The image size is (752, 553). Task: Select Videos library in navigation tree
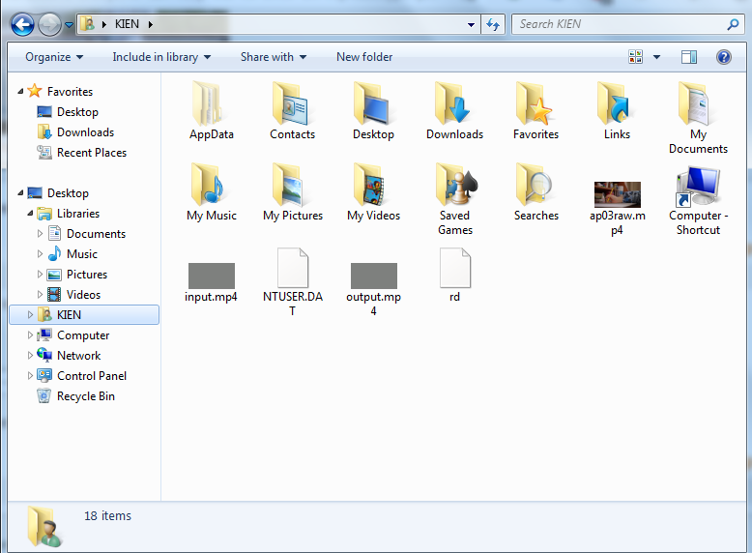pyautogui.click(x=73, y=295)
